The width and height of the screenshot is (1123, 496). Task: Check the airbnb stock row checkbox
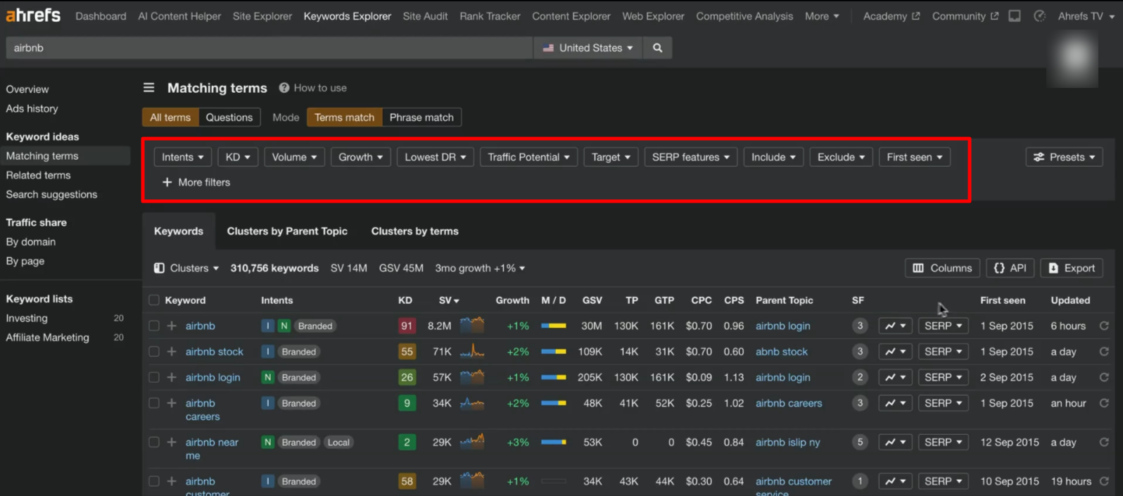(154, 352)
